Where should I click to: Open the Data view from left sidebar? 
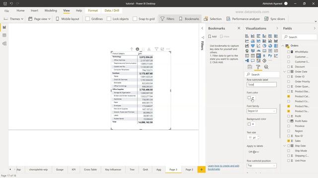point(4,35)
